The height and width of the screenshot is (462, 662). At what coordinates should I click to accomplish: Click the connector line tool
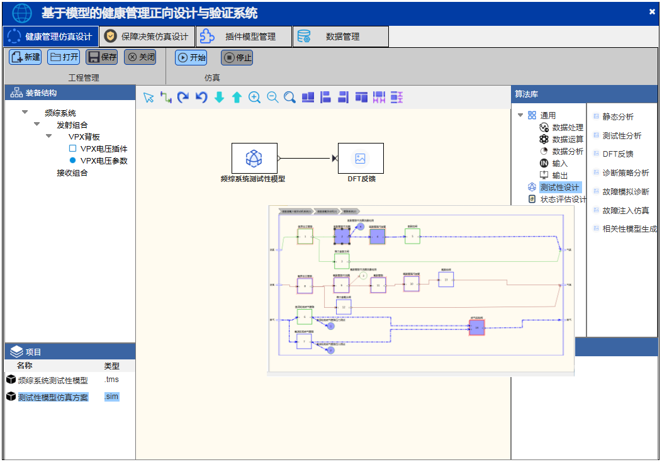click(166, 98)
